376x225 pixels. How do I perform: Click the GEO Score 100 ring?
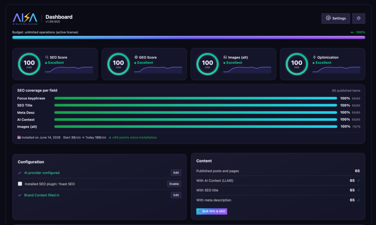119,64
